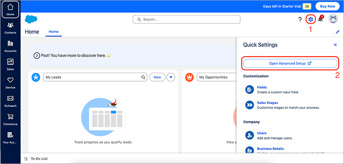Open the Users link
Viewport: 344px width, 164px height.
[262, 133]
